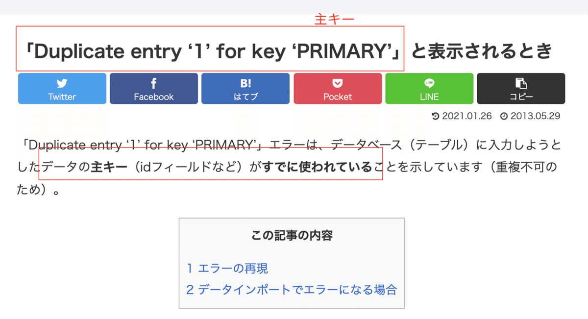Click the copy-to-clipboard document icon
Screen dimensions: 588x319
(521, 82)
